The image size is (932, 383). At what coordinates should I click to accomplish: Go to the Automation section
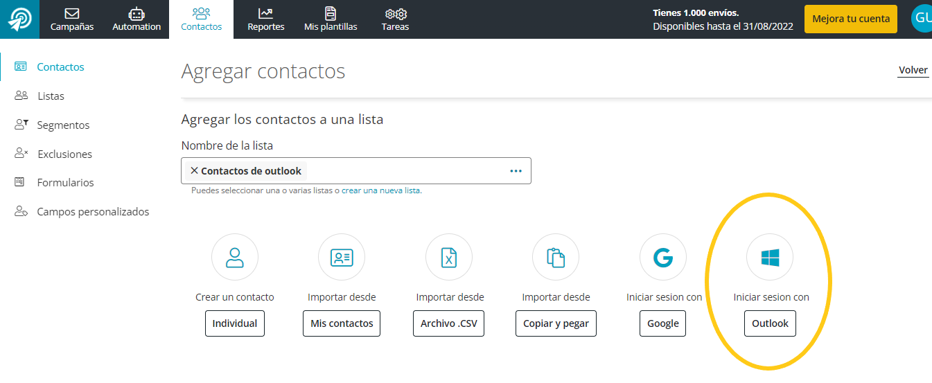pos(137,19)
